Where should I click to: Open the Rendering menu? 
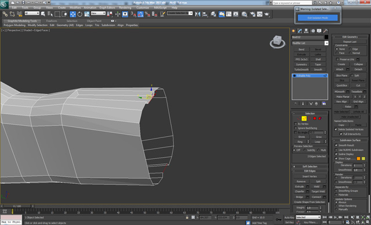tap(125, 8)
